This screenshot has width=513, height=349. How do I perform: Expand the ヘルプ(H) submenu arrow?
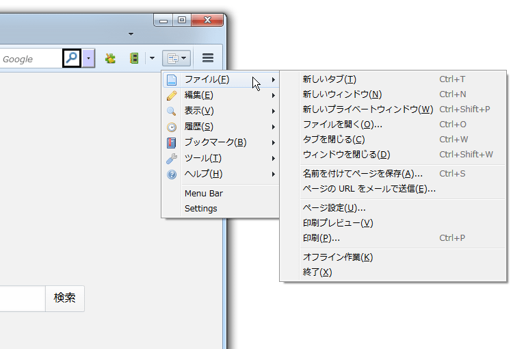click(273, 174)
